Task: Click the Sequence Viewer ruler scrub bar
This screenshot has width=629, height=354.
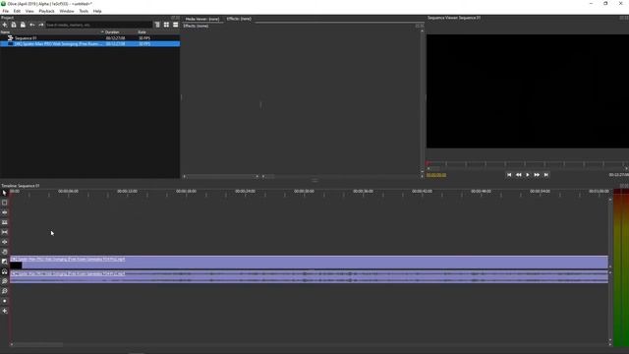Action: coord(528,164)
